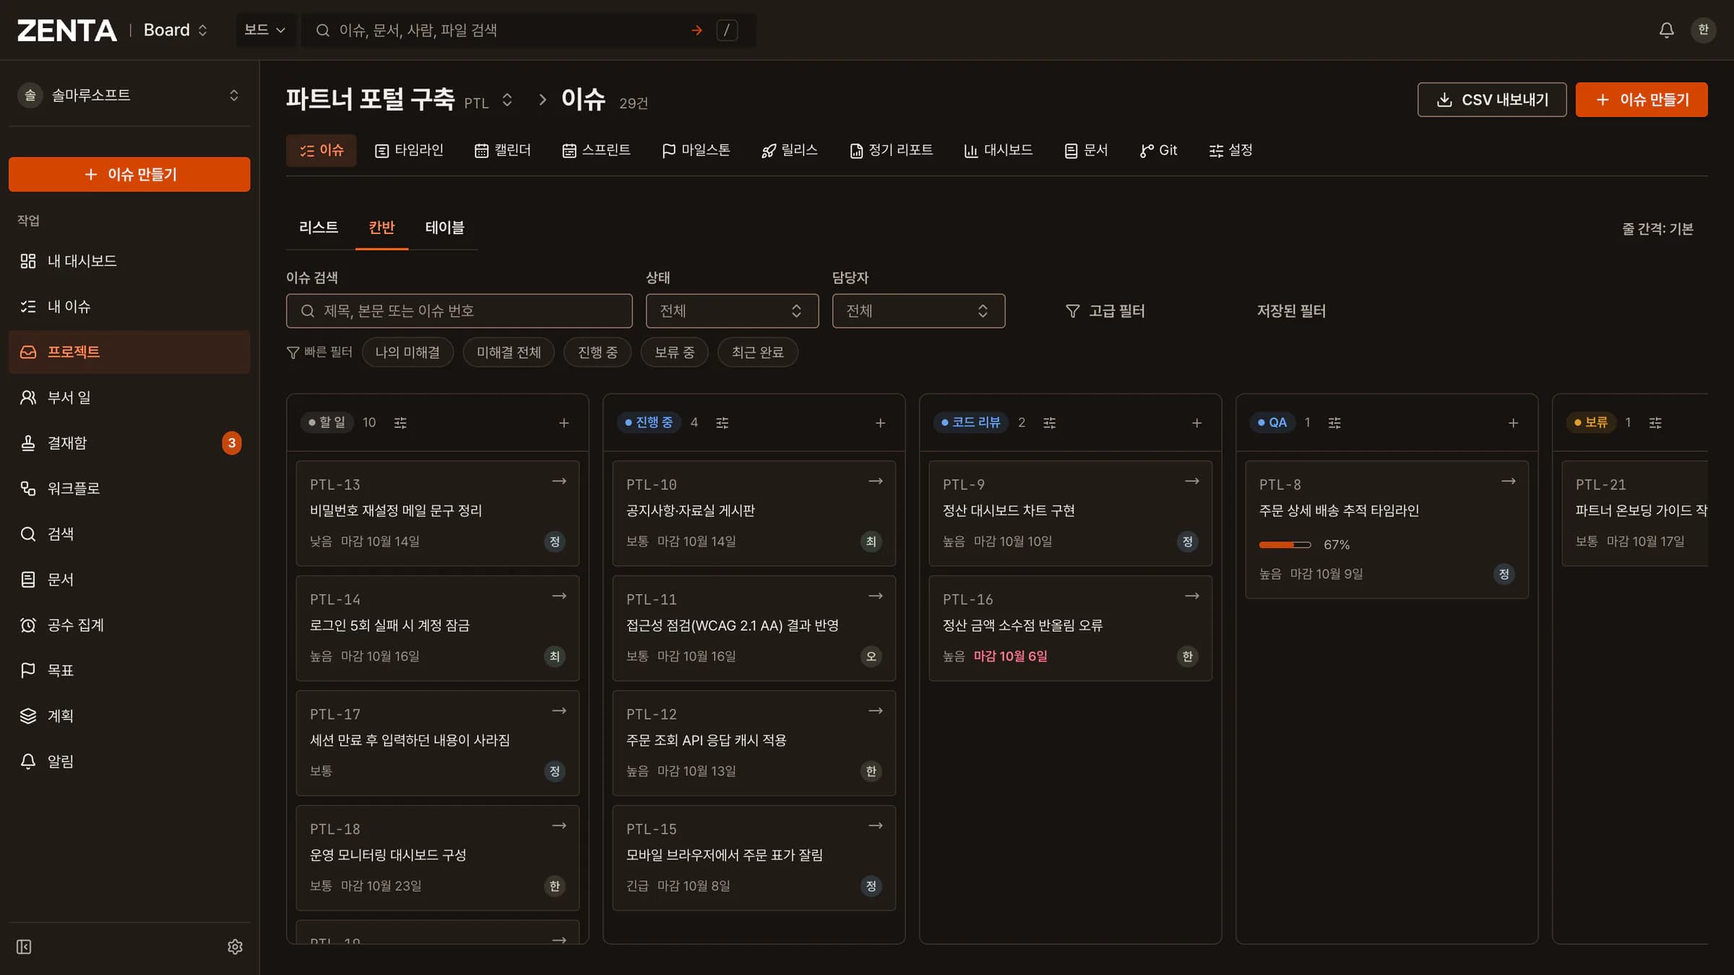Screen dimensions: 1734x975
Task: Open 담당자 filter dropdown
Action: pos(918,311)
